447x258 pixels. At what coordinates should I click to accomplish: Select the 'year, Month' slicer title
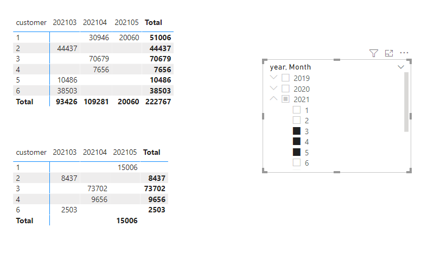click(x=290, y=67)
